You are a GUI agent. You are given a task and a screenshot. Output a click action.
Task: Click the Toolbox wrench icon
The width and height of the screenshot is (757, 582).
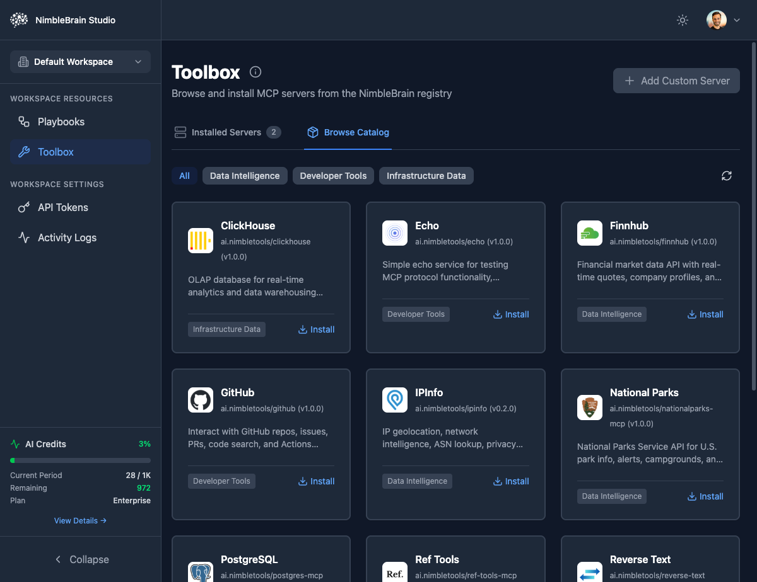click(24, 152)
